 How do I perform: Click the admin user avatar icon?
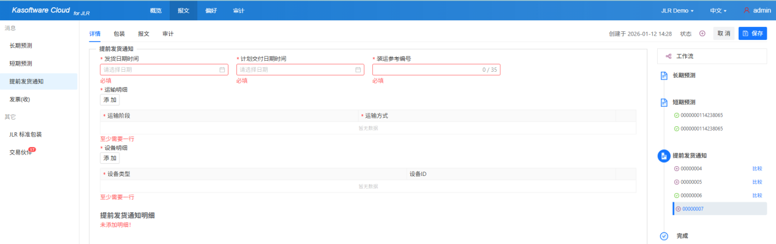tap(747, 10)
